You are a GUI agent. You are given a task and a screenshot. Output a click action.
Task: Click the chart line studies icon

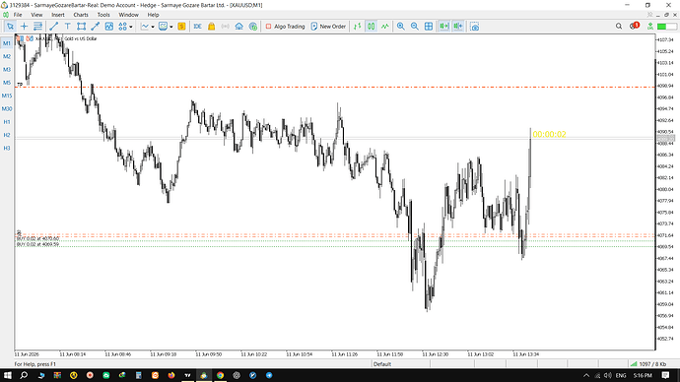click(145, 27)
